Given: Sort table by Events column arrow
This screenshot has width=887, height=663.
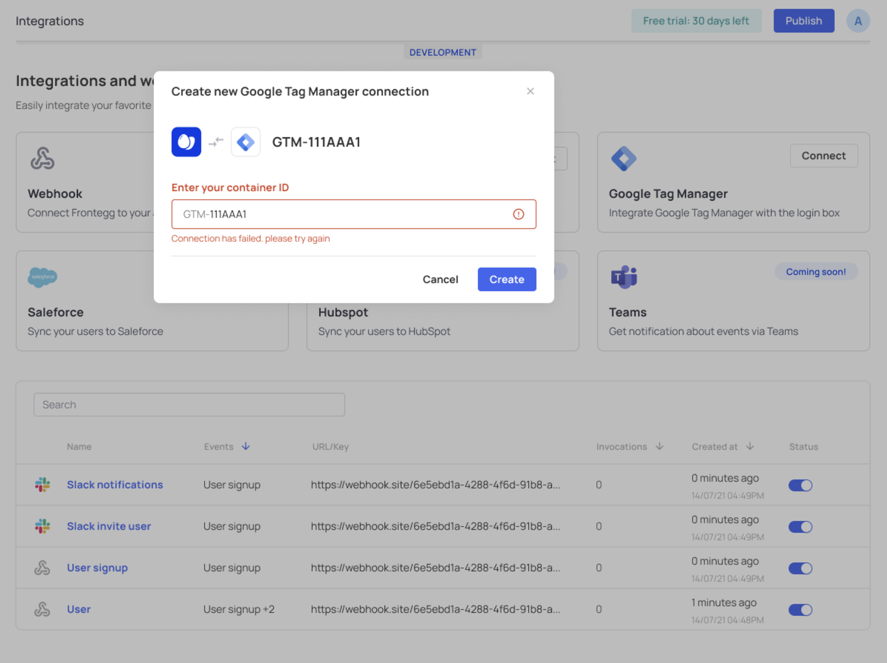Looking at the screenshot, I should [246, 447].
